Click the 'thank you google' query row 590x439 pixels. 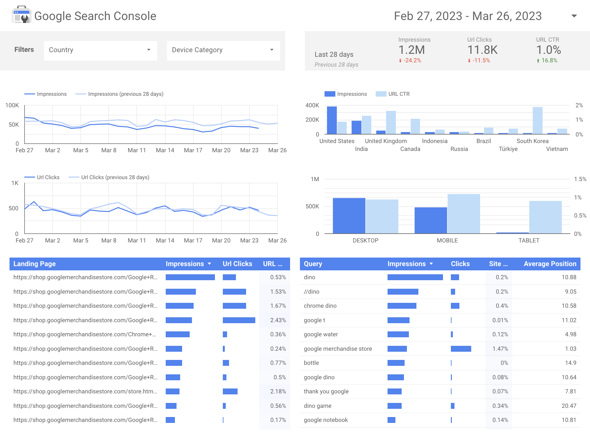440,391
